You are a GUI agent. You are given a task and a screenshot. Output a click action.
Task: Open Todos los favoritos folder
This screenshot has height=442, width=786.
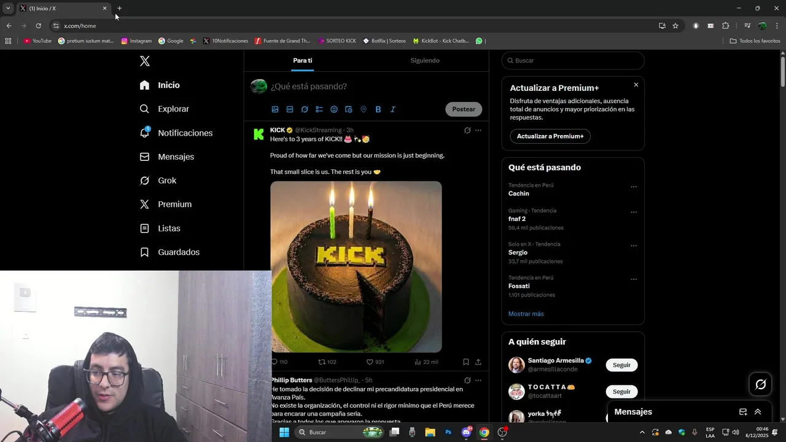(x=755, y=41)
